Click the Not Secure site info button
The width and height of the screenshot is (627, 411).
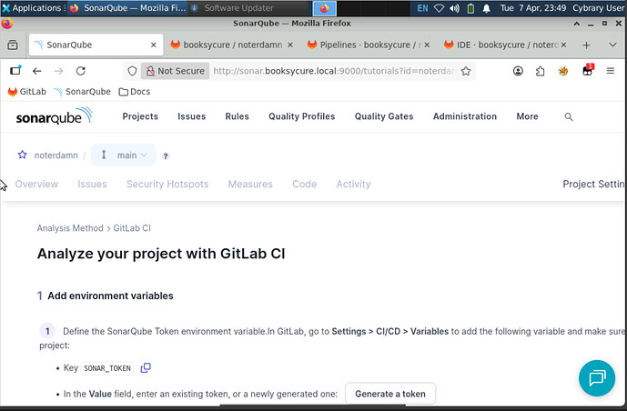point(175,71)
